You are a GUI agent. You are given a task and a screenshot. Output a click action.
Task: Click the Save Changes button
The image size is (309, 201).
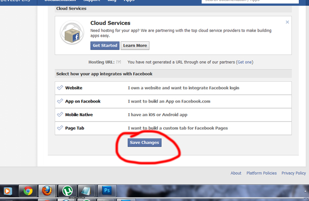144,143
